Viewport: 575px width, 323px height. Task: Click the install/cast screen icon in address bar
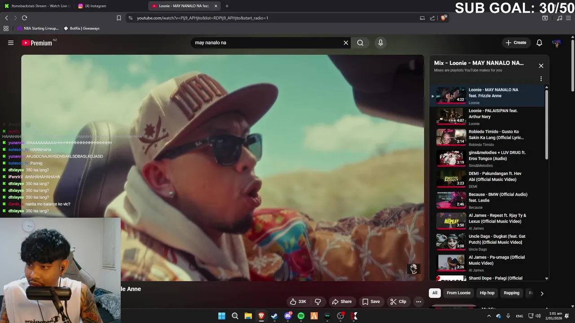coord(422,18)
